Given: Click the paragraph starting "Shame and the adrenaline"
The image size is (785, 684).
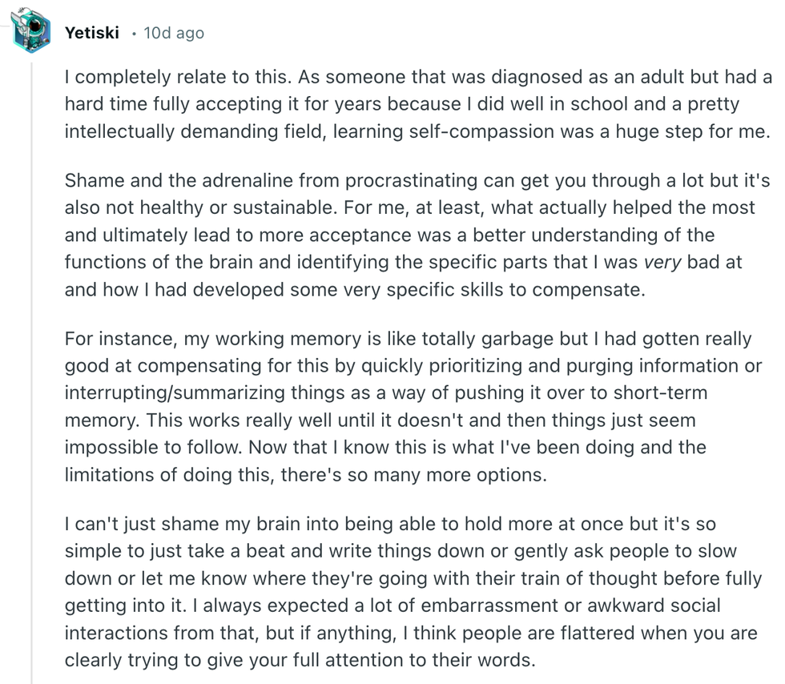Looking at the screenshot, I should pyautogui.click(x=409, y=235).
